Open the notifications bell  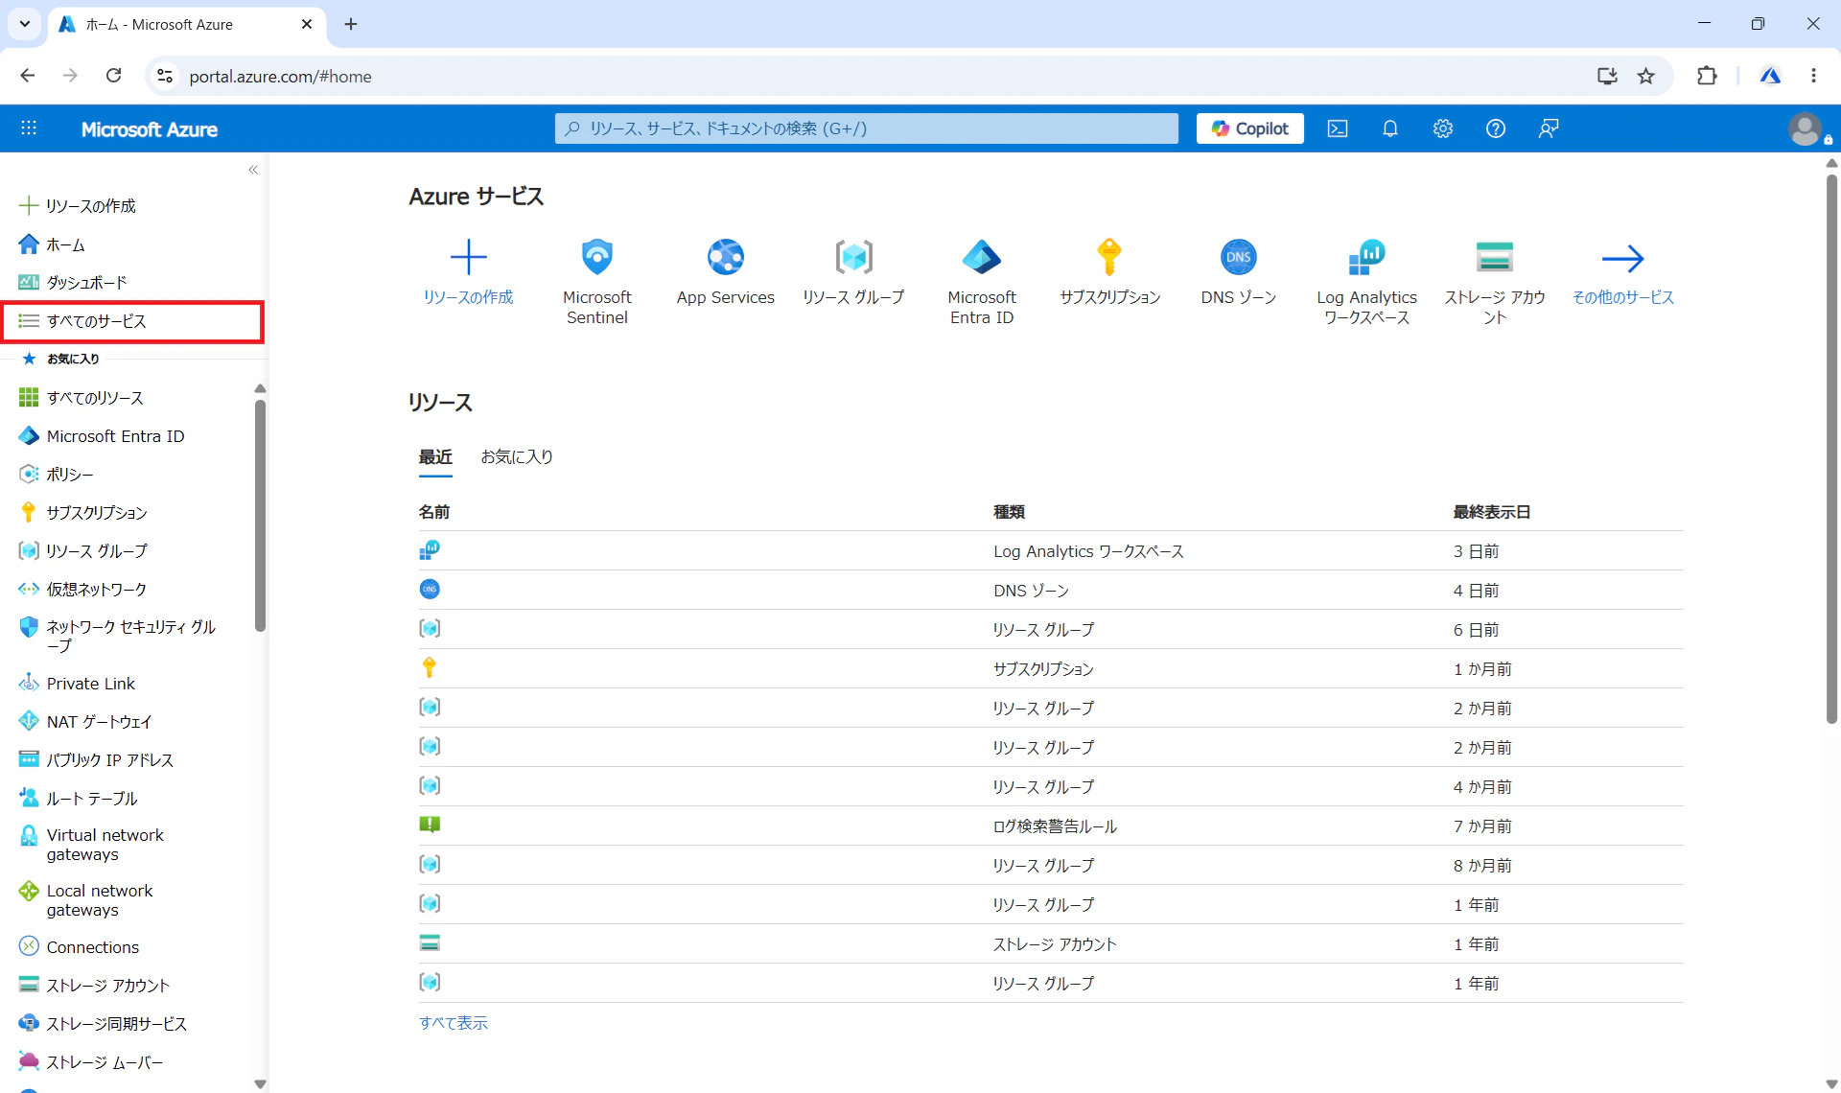(1390, 128)
